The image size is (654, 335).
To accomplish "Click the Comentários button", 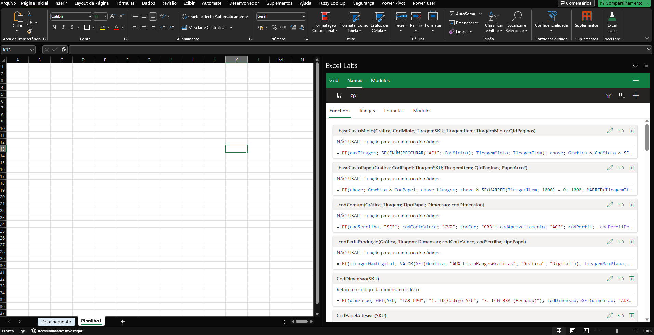I will click(576, 3).
